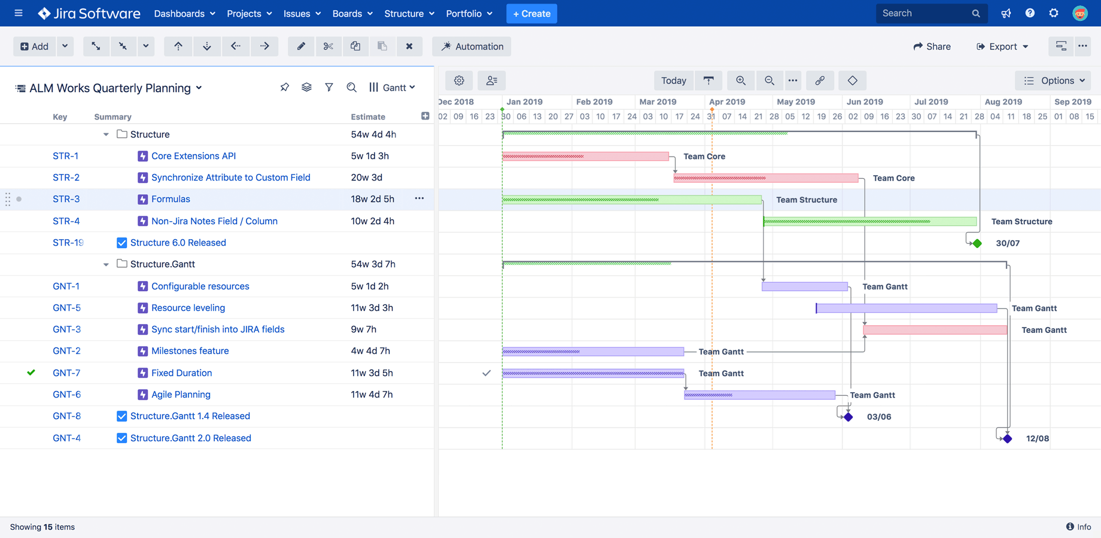Screen dimensions: 1101x538
Task: Open the Options dropdown
Action: (1053, 80)
